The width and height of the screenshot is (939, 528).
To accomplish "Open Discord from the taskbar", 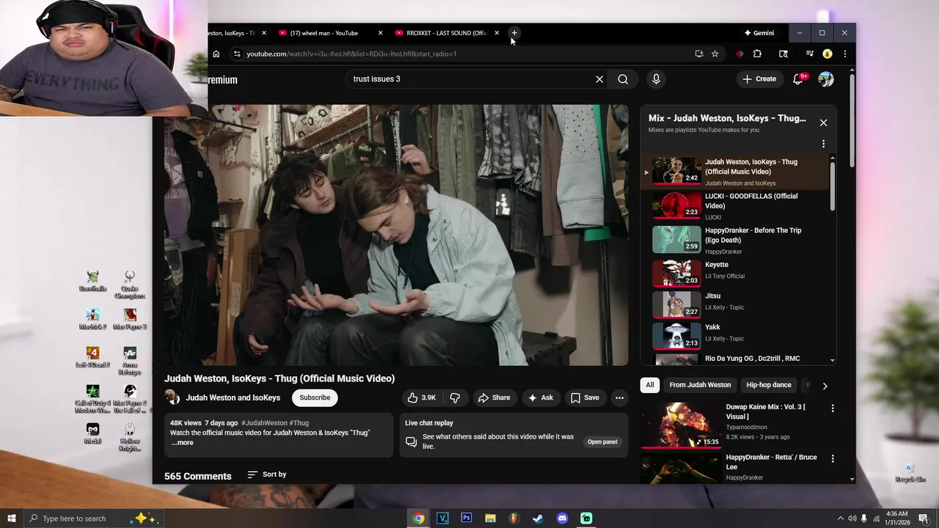I will (562, 518).
